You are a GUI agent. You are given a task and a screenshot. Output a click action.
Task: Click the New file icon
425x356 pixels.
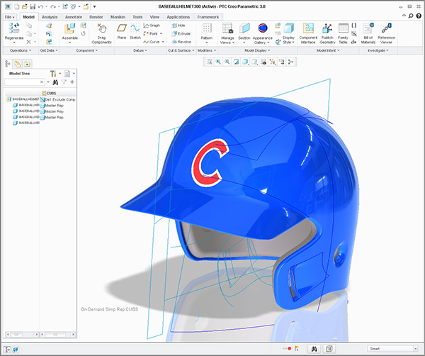tap(17, 6)
